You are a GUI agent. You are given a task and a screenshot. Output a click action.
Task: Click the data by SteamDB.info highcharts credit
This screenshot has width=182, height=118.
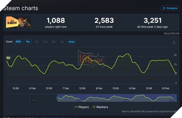click(x=149, y=111)
